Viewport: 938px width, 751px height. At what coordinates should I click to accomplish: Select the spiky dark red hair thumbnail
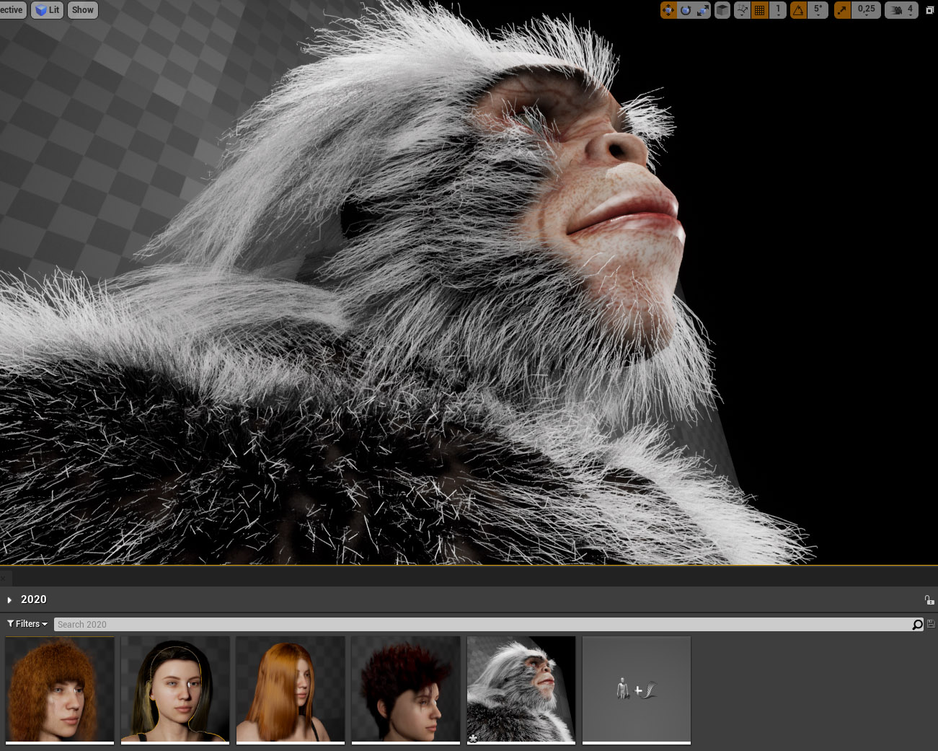tap(406, 690)
